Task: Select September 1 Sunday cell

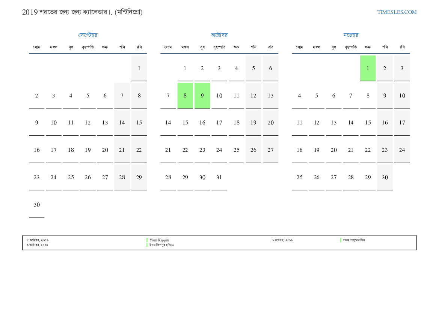Action: [x=139, y=68]
